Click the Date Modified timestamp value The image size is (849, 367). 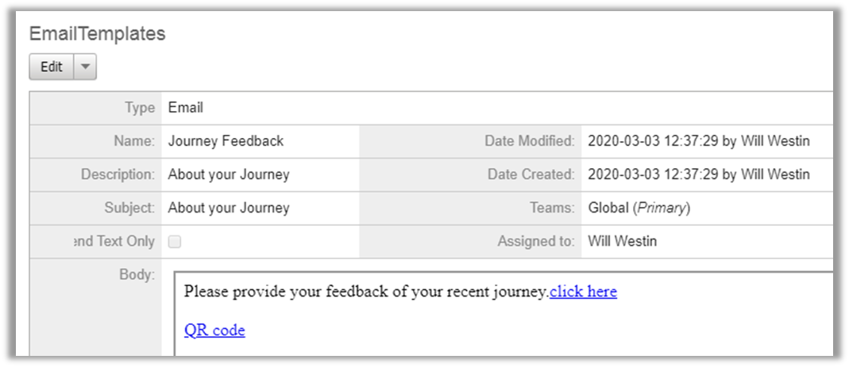(x=698, y=142)
